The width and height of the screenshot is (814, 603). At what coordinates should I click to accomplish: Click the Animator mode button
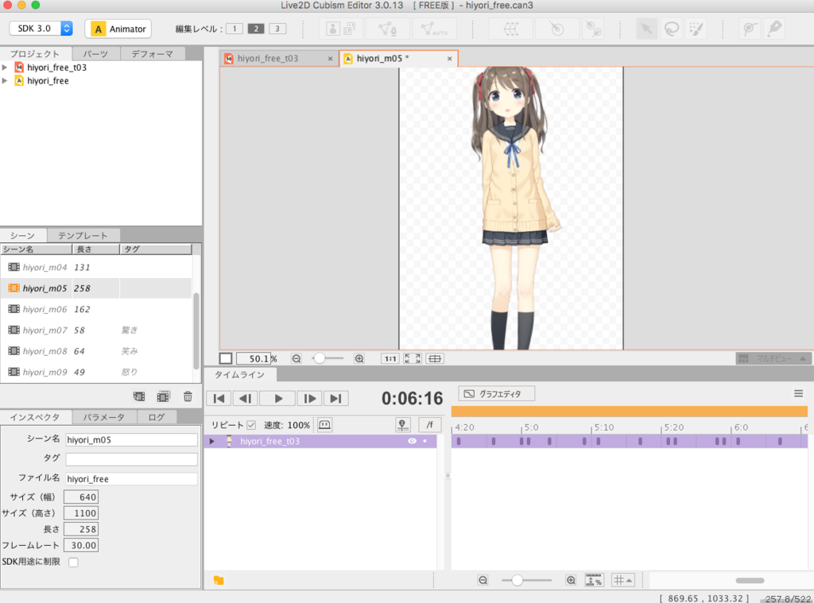coord(118,29)
